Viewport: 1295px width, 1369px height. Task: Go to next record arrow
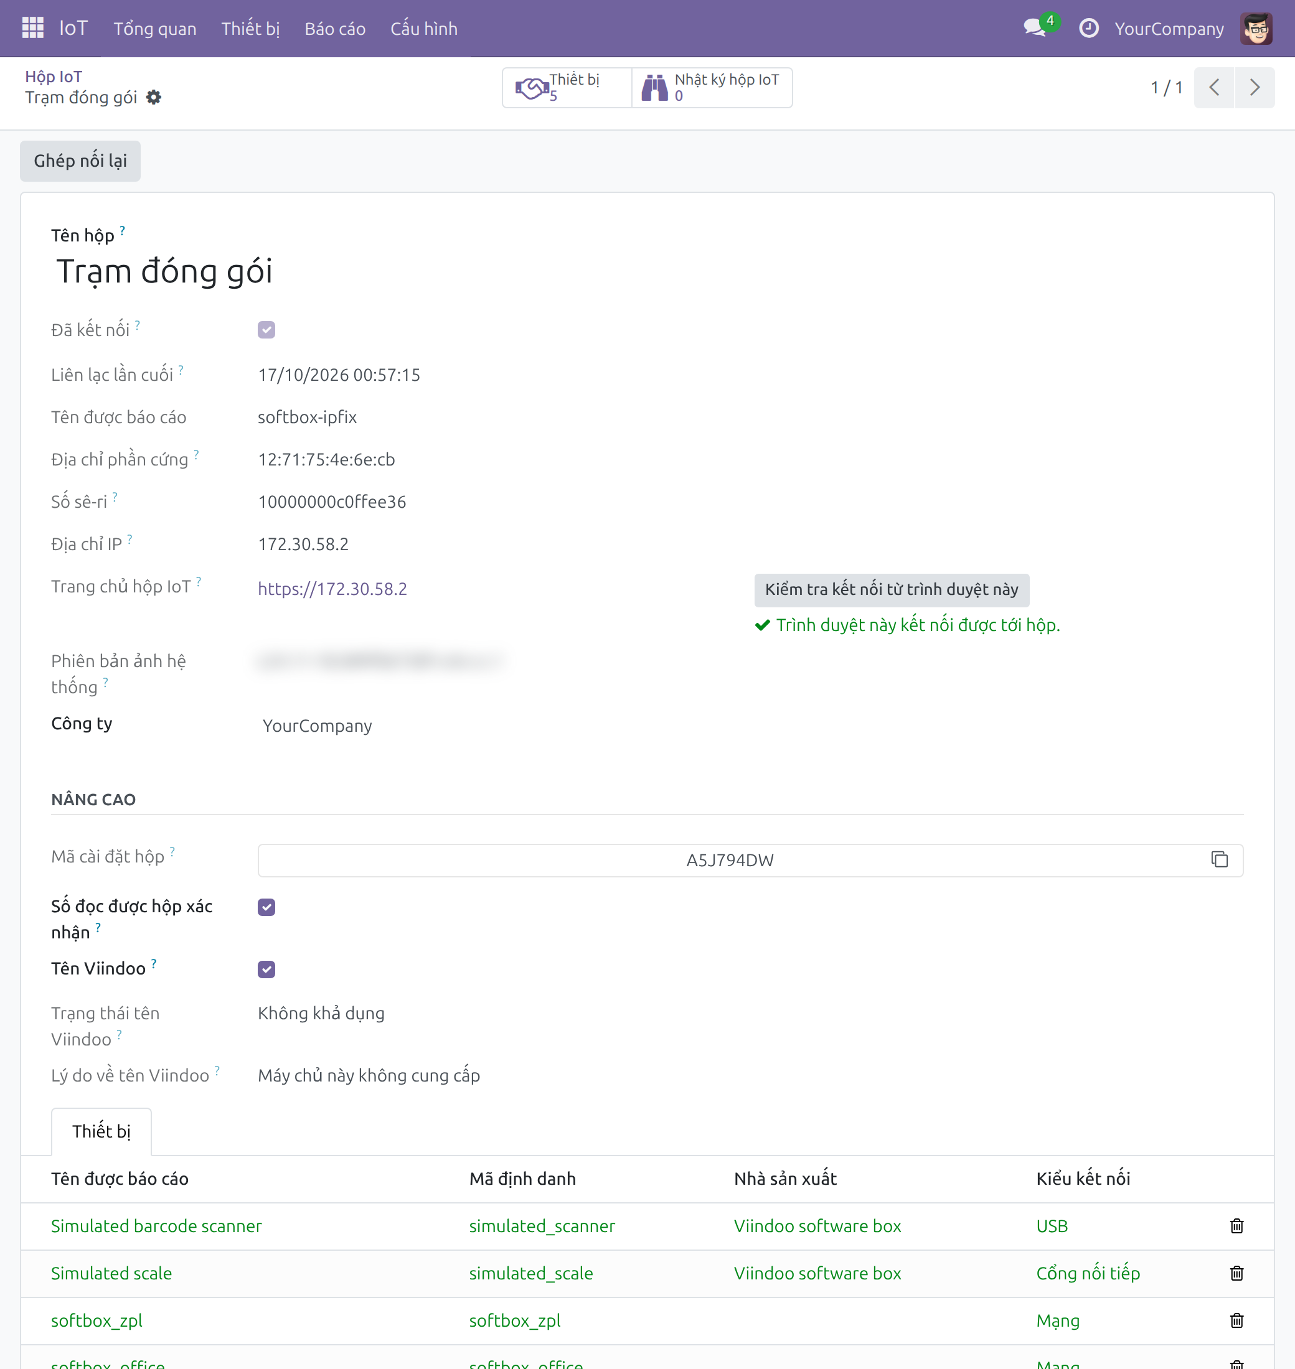tap(1255, 88)
